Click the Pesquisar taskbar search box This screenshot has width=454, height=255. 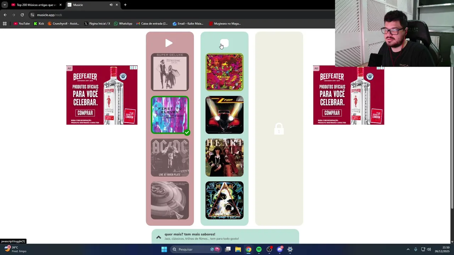196,249
